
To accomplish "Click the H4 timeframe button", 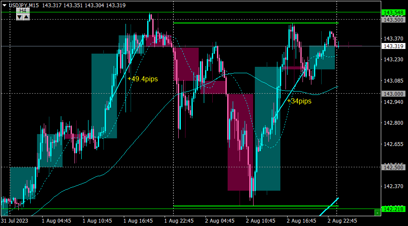I will point(23,11).
